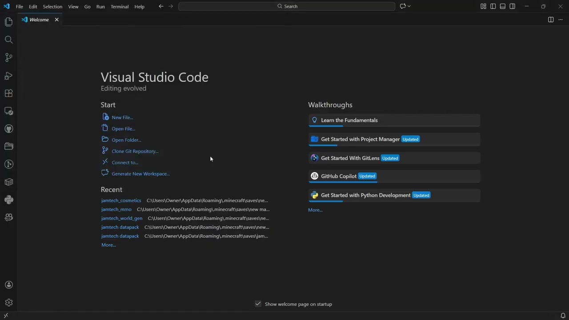Screen dimensions: 569x320
Task: Click More... under Recent list
Action: point(108,245)
